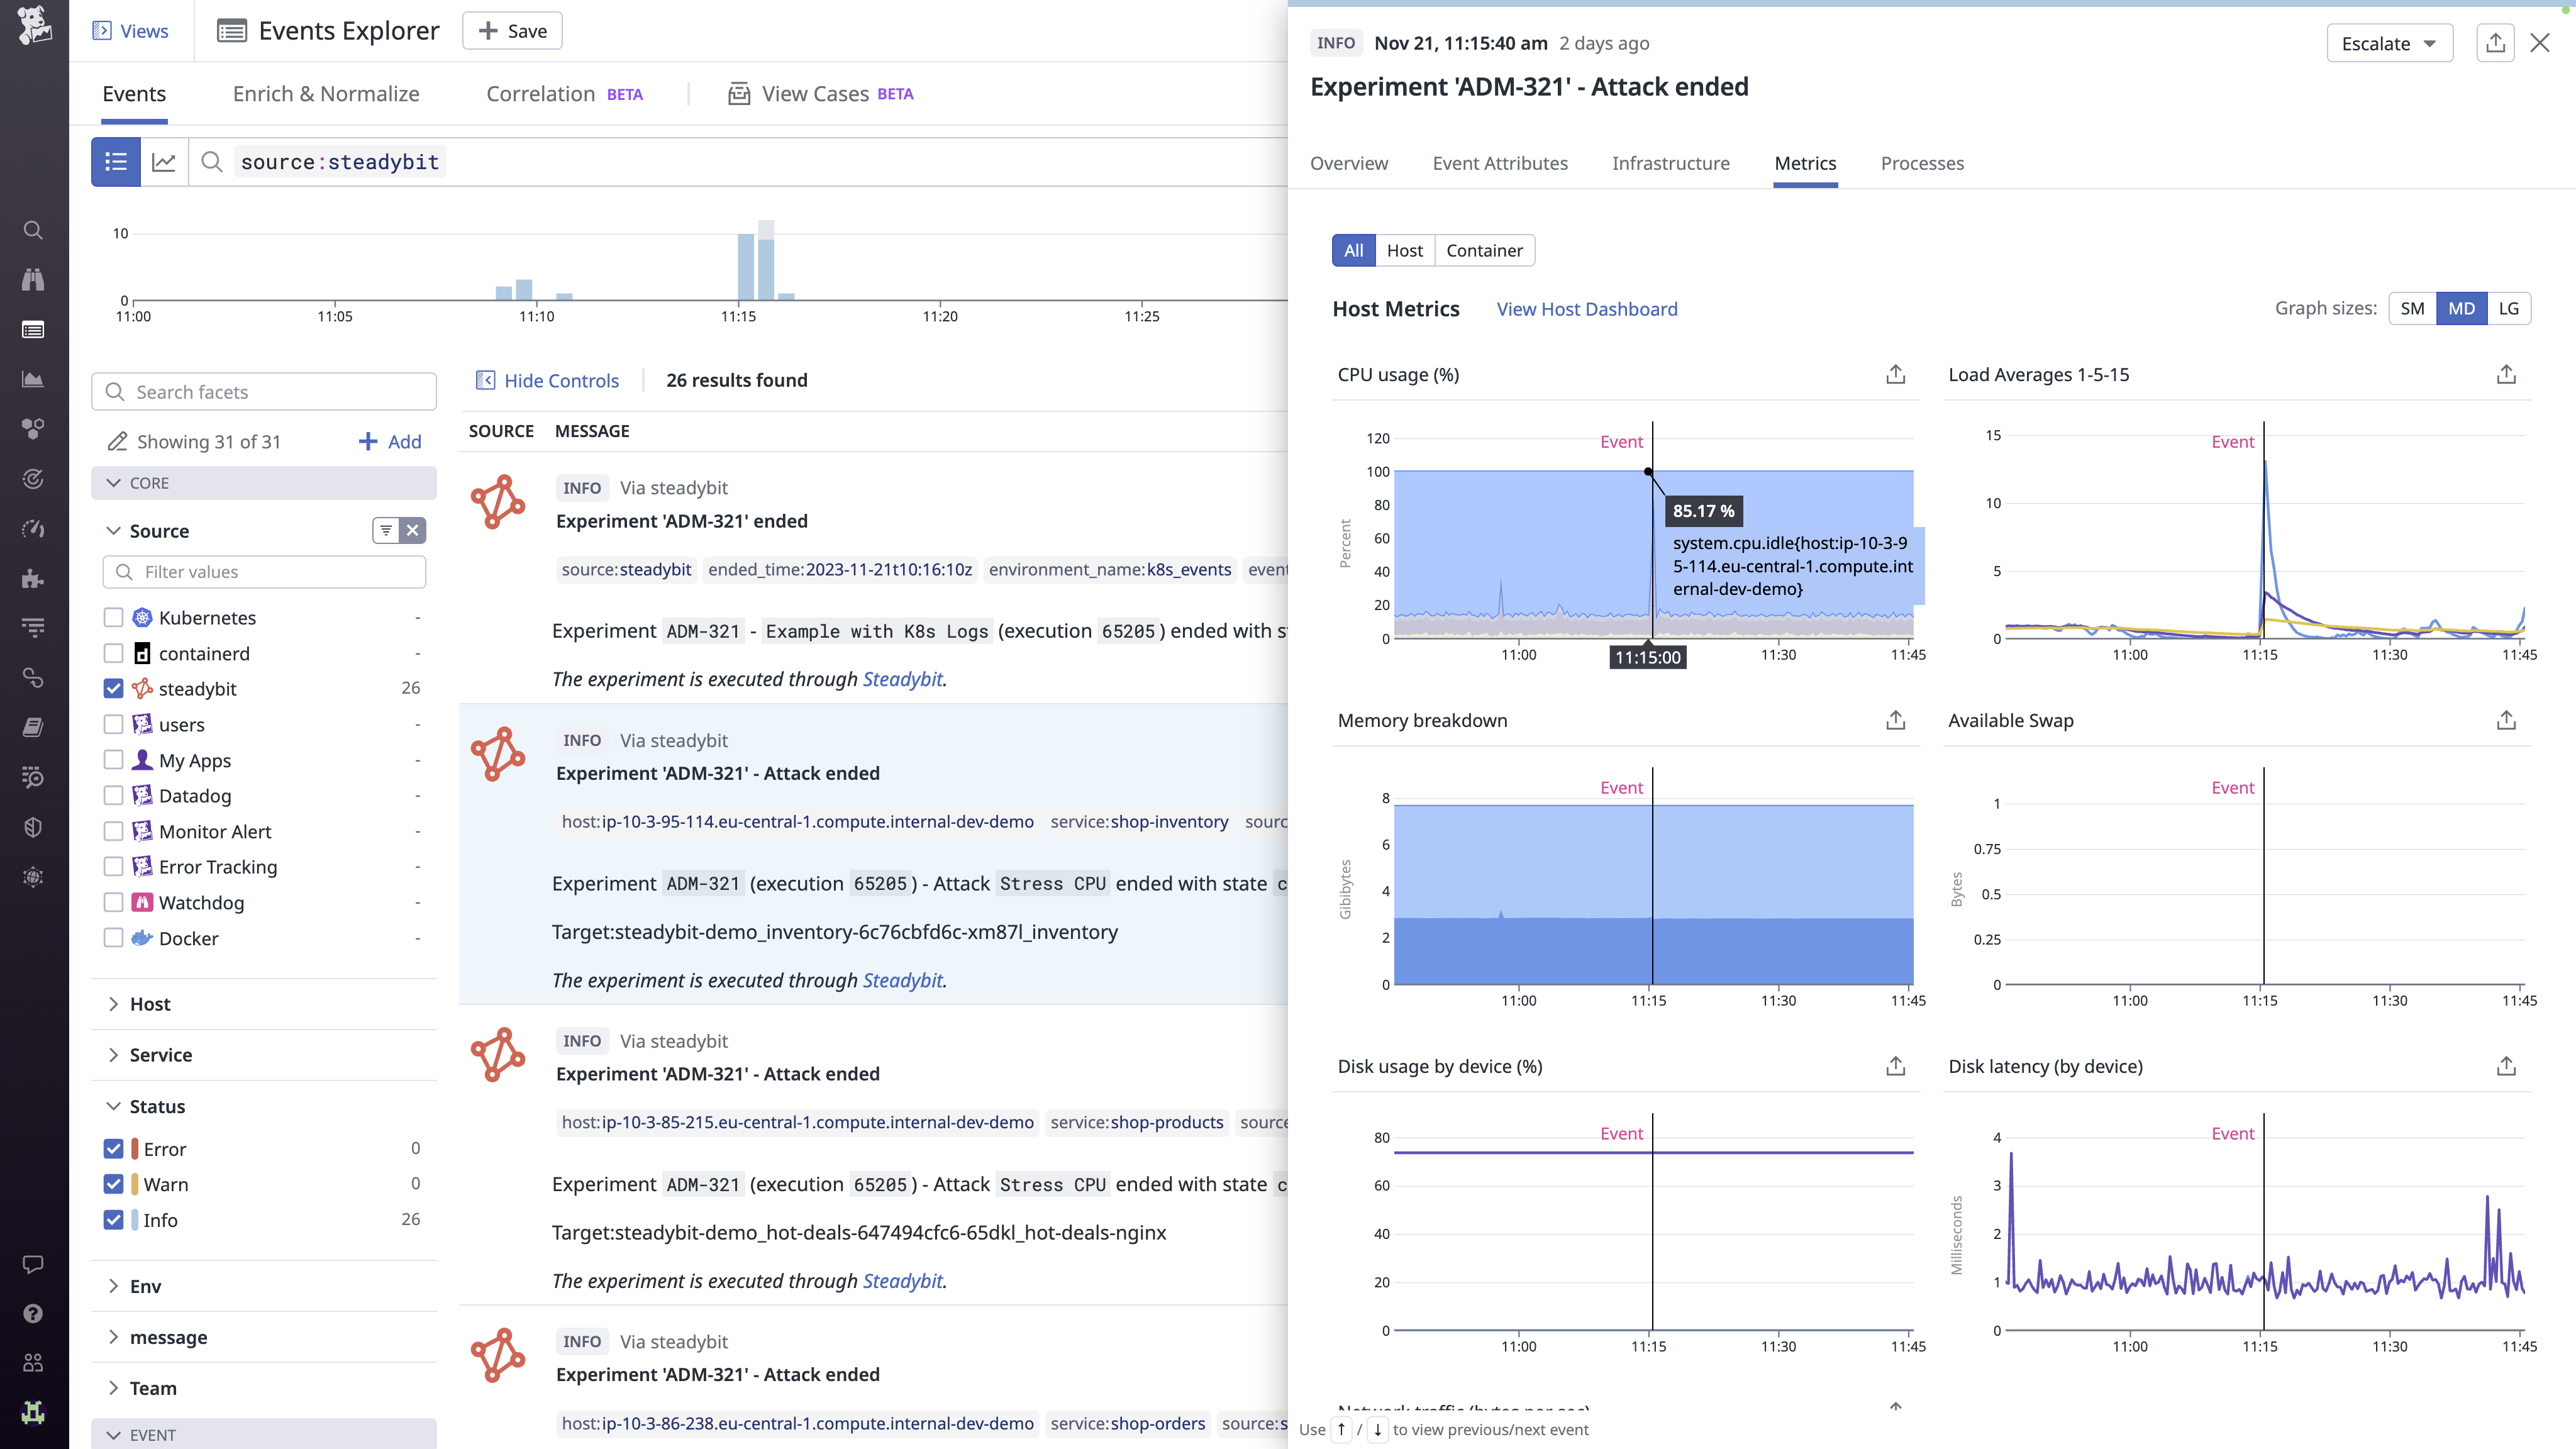Open the puzzle-piece Integrations sidebar icon
Viewport: 2576px width, 1449px height.
tap(33, 578)
